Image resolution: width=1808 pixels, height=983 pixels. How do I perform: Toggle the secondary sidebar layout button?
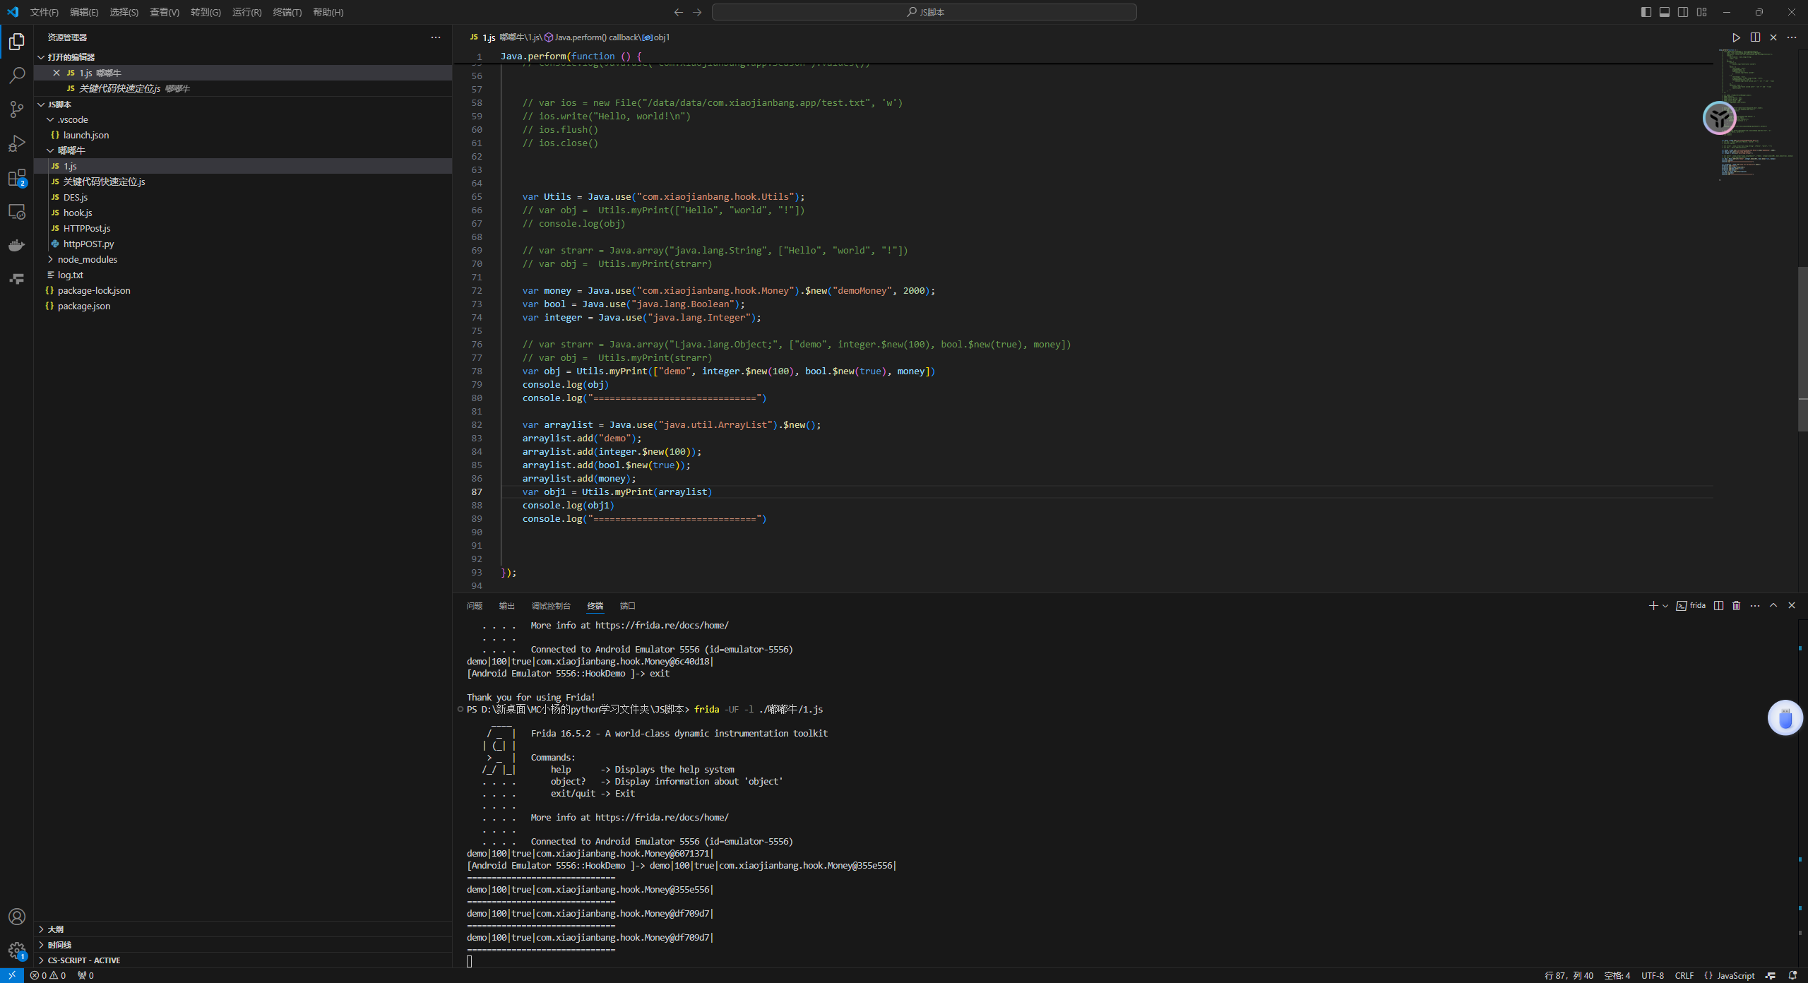1683,12
